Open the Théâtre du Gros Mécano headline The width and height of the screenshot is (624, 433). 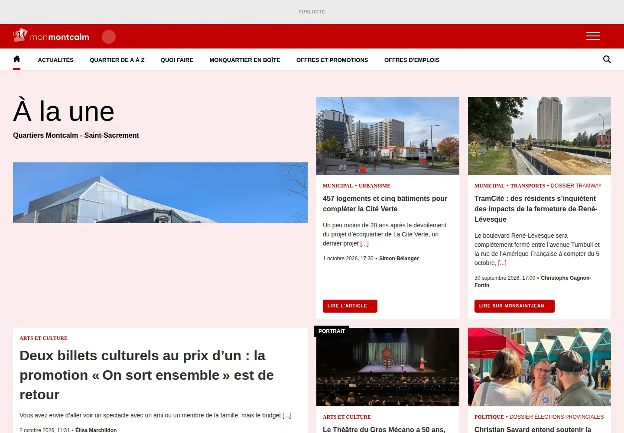pyautogui.click(x=384, y=429)
